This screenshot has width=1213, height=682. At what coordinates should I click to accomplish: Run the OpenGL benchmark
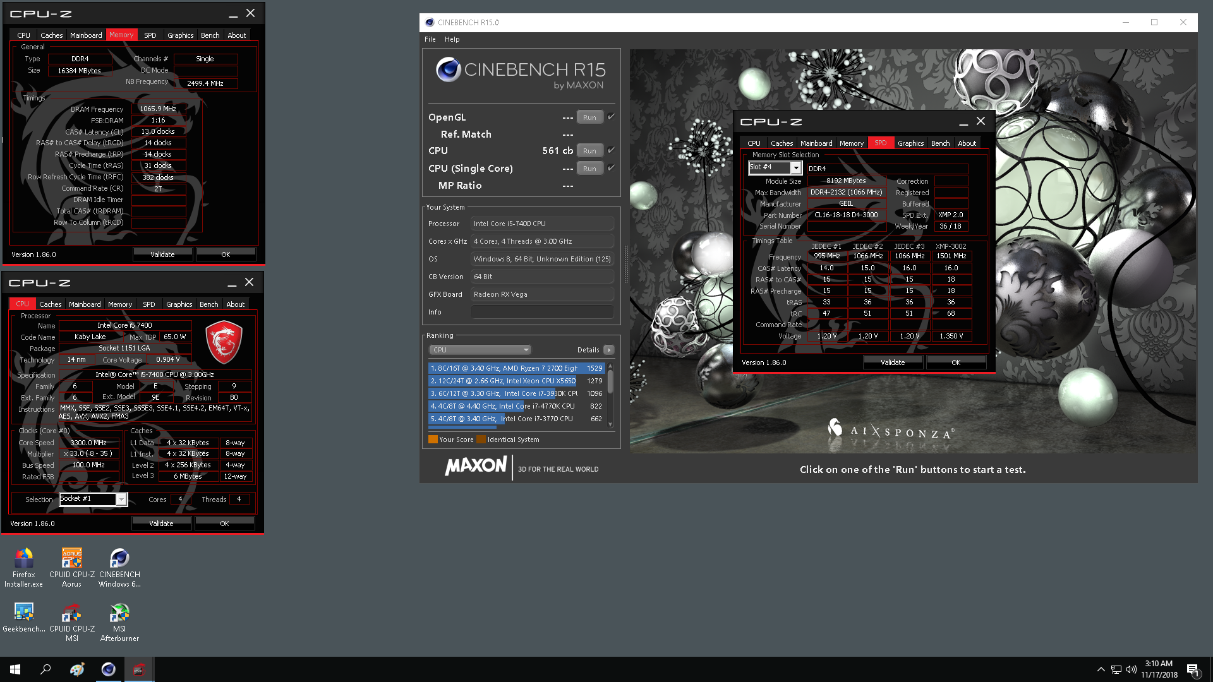coord(589,117)
